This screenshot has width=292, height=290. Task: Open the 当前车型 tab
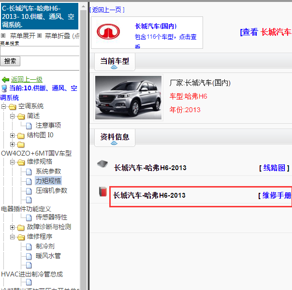coord(115,62)
